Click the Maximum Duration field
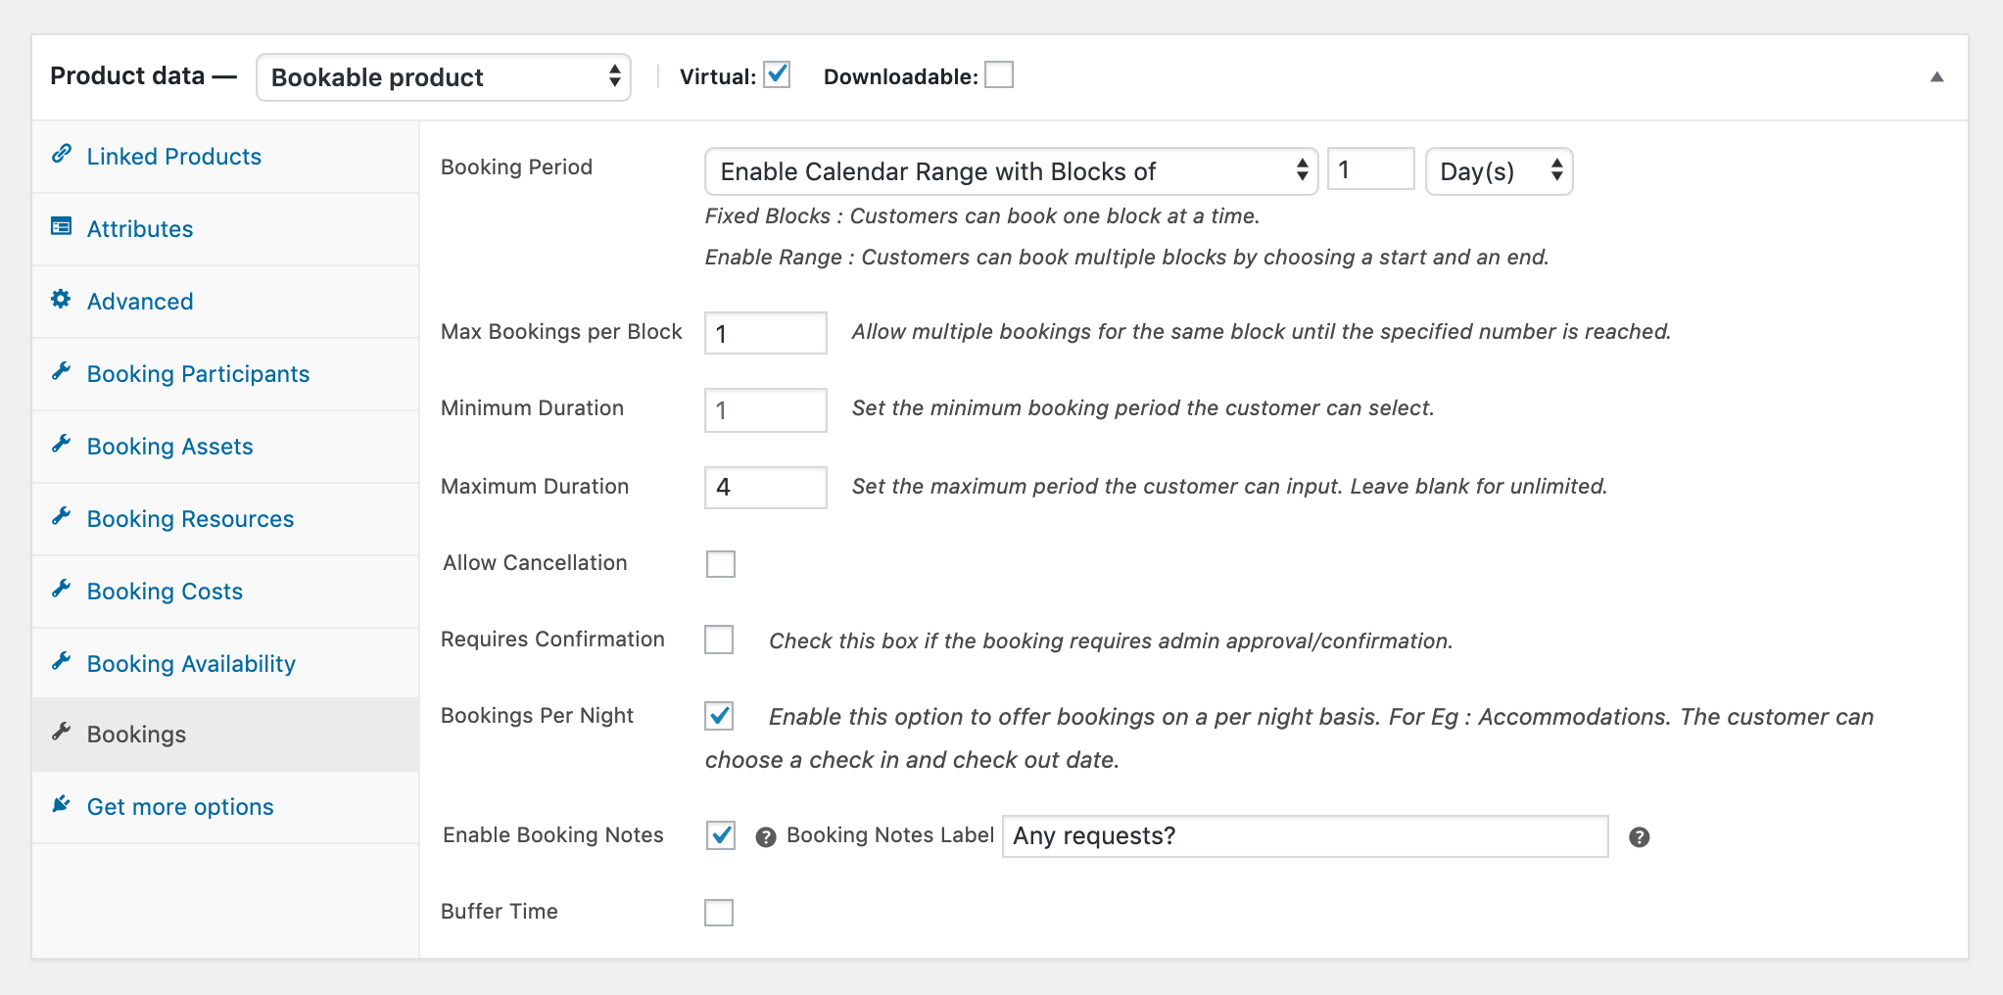The width and height of the screenshot is (2003, 995). click(x=766, y=487)
